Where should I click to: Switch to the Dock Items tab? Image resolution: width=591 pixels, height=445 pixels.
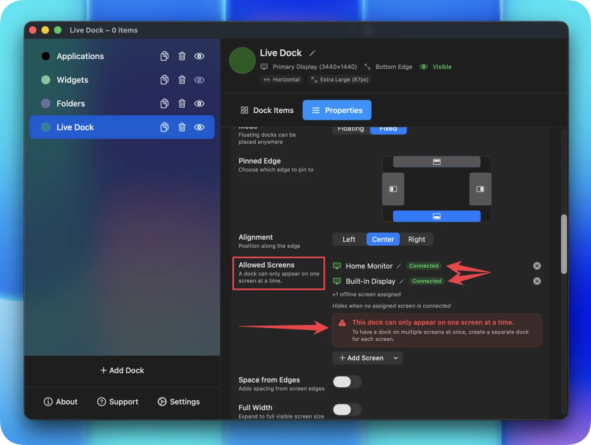[267, 110]
